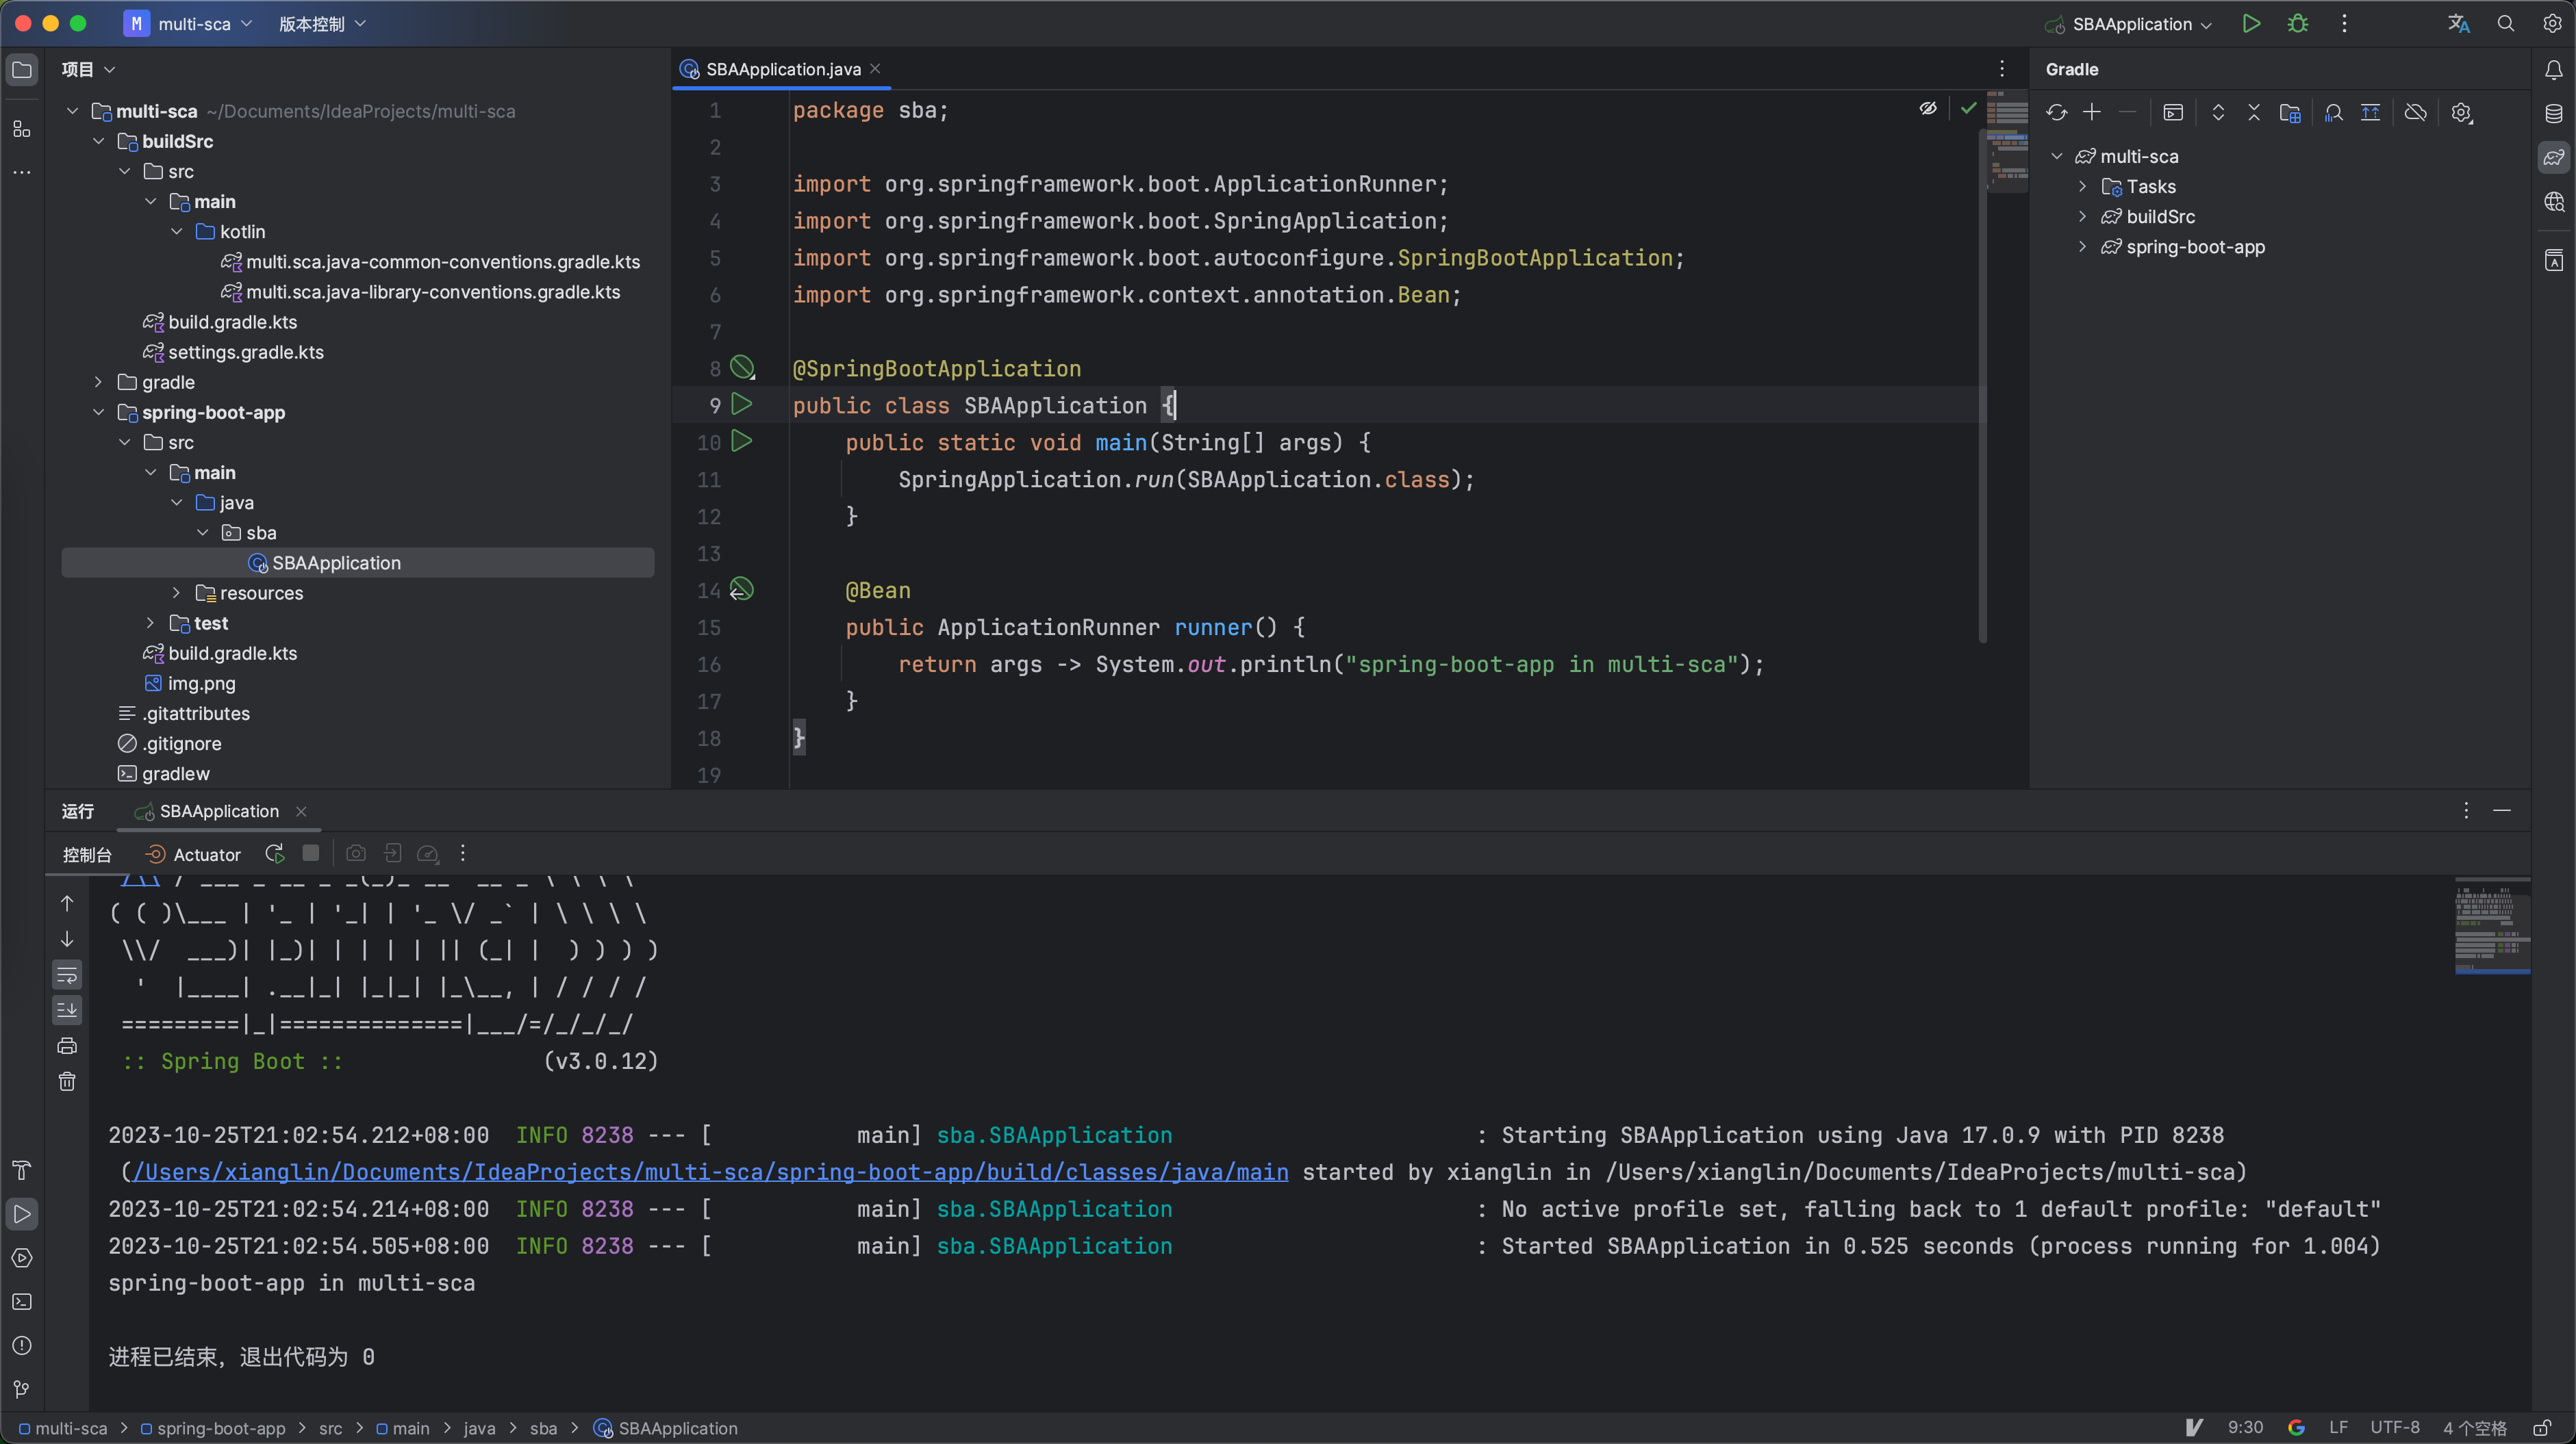Image resolution: width=2576 pixels, height=1444 pixels.
Task: Open the Build hammer tool window icon
Action: coord(22,1170)
